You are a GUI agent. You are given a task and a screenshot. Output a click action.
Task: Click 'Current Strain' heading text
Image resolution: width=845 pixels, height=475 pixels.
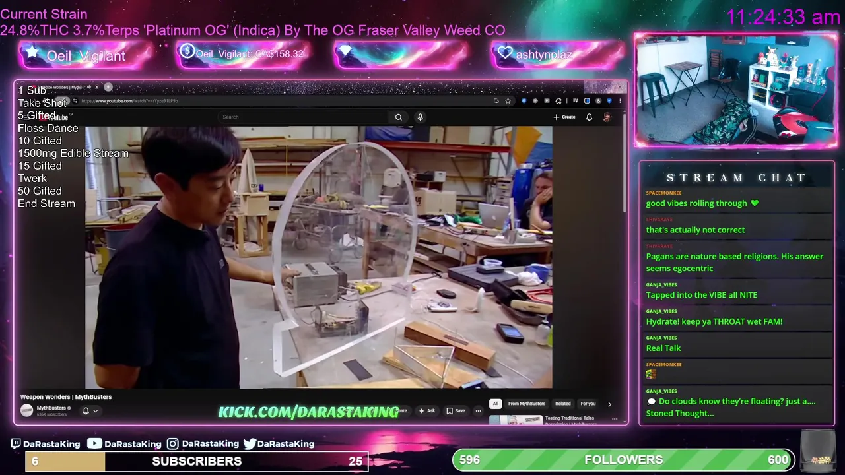coord(44,14)
